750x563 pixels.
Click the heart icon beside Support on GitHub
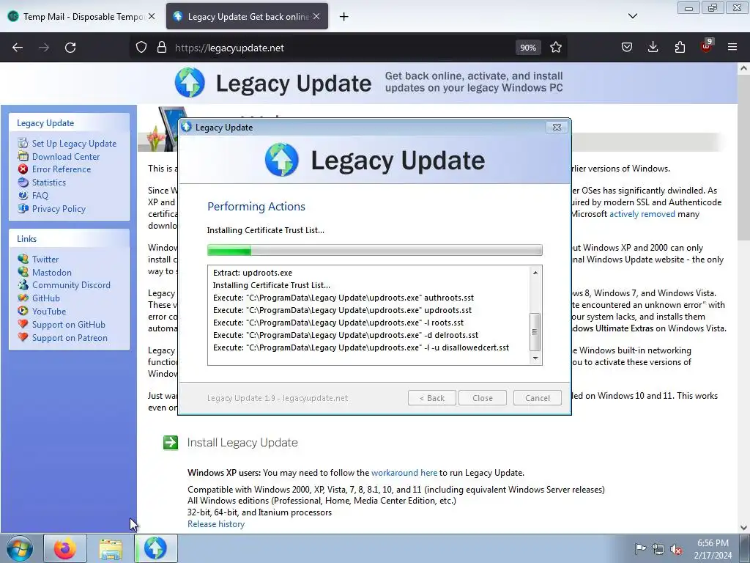click(23, 324)
